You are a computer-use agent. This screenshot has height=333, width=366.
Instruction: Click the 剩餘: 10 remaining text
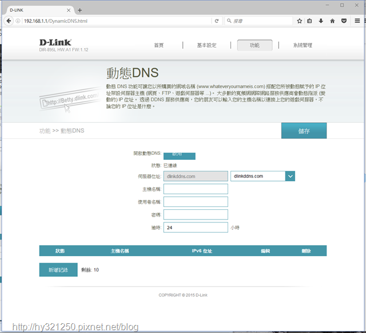[x=90, y=270]
